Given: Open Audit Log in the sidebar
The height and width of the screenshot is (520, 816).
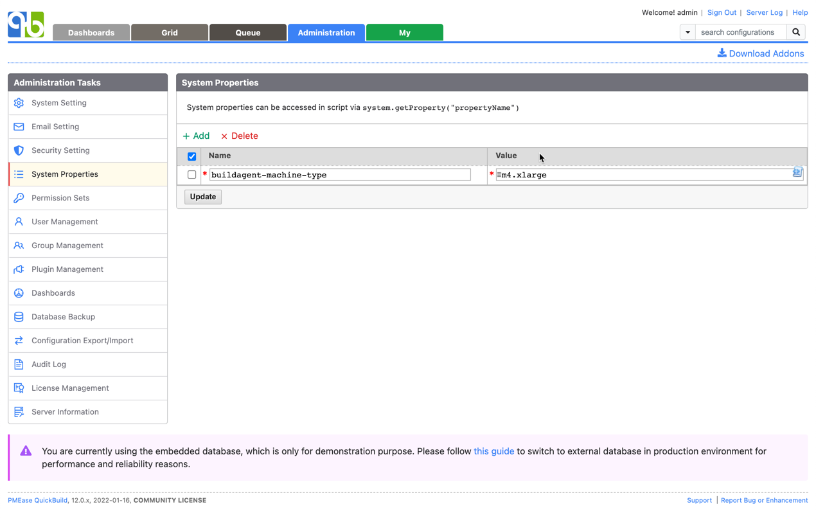Looking at the screenshot, I should coord(88,364).
